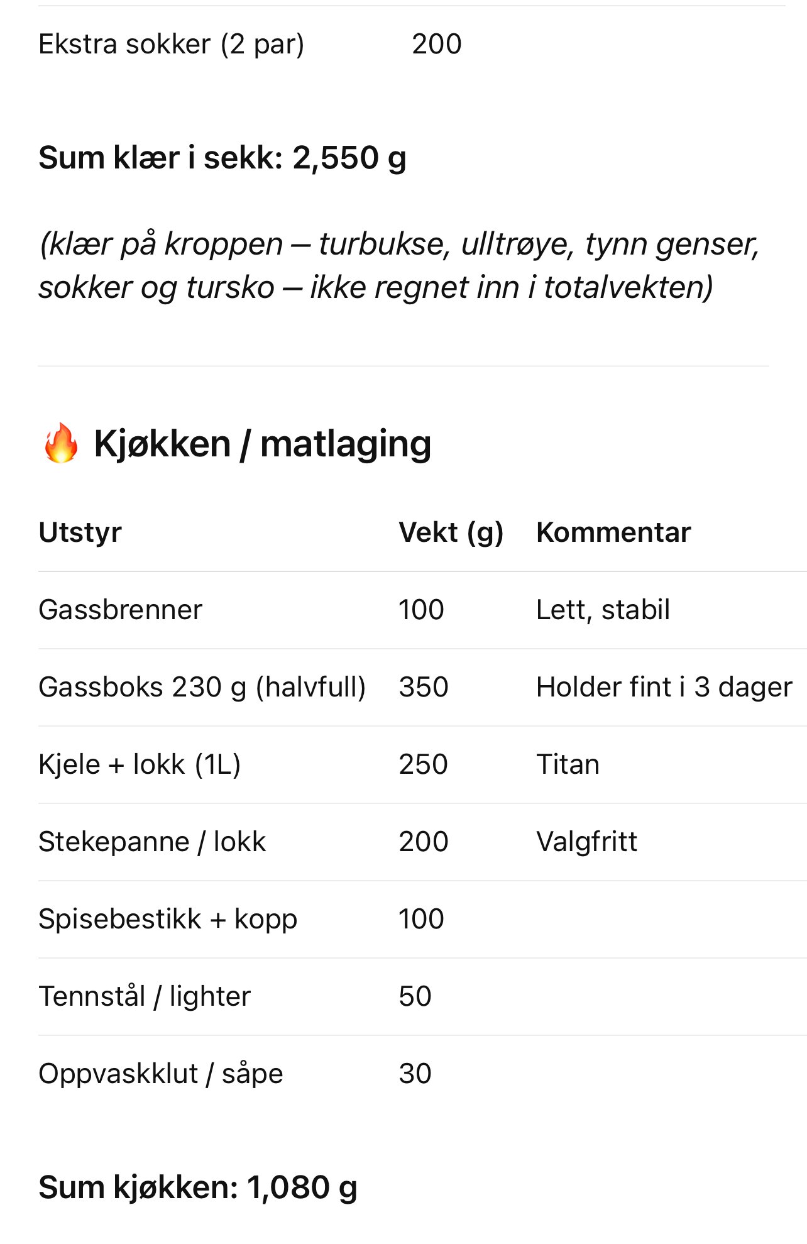Tap the 'Kjøkken / matlaging' section heading

[262, 444]
